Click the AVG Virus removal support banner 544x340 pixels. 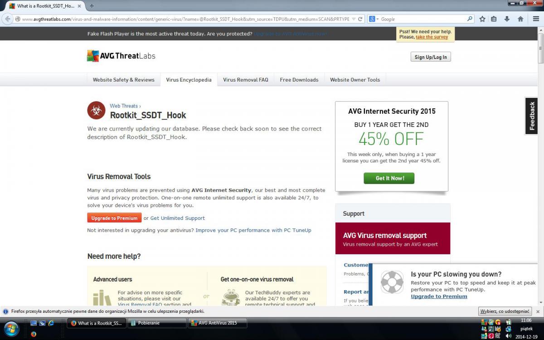393,238
